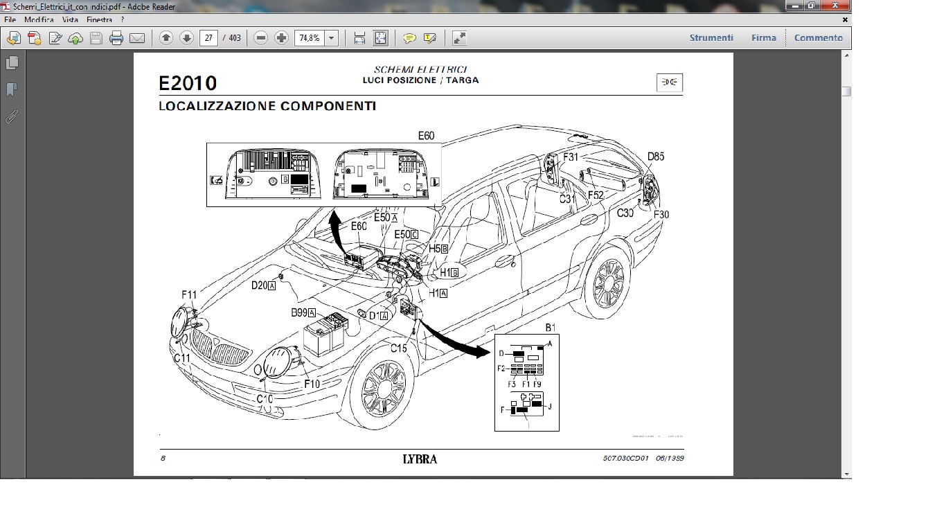Go to next page with down arrow
This screenshot has width=946, height=532.
[186, 38]
